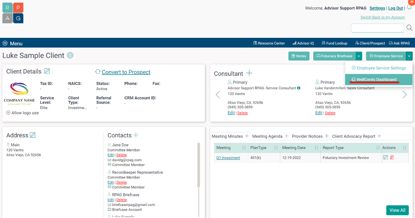Open Client/Prospect menu
The width and height of the screenshot is (415, 218).
[370, 43]
